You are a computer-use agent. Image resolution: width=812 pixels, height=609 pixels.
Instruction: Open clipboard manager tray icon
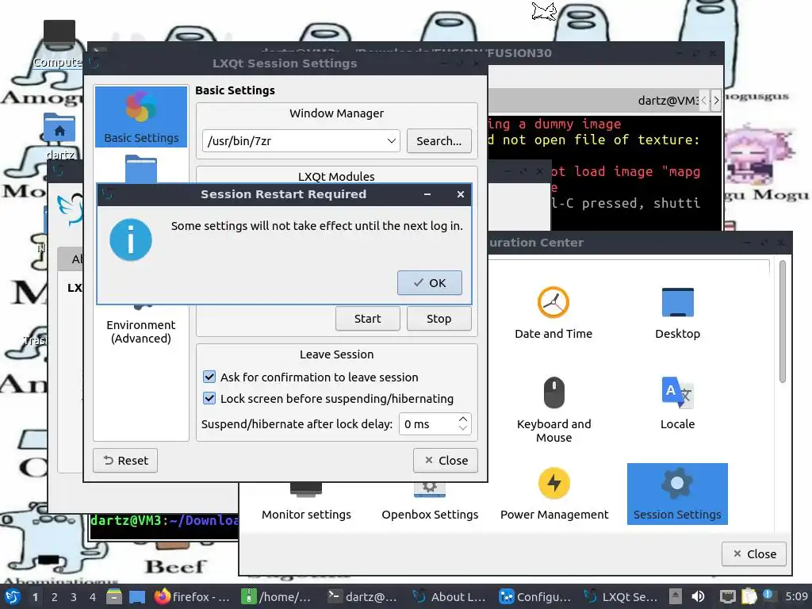(749, 596)
